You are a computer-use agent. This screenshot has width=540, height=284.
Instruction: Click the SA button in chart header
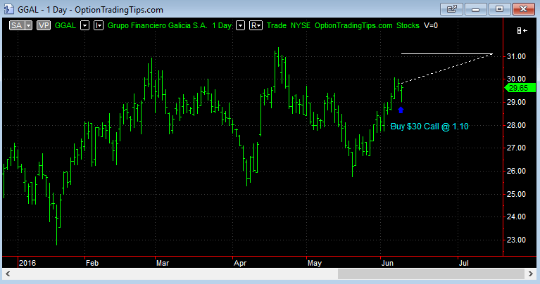tap(16, 25)
